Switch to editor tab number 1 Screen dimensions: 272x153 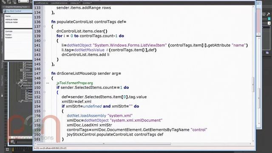coord(42,3)
